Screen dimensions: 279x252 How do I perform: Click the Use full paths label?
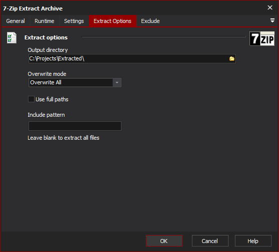tap(52, 99)
